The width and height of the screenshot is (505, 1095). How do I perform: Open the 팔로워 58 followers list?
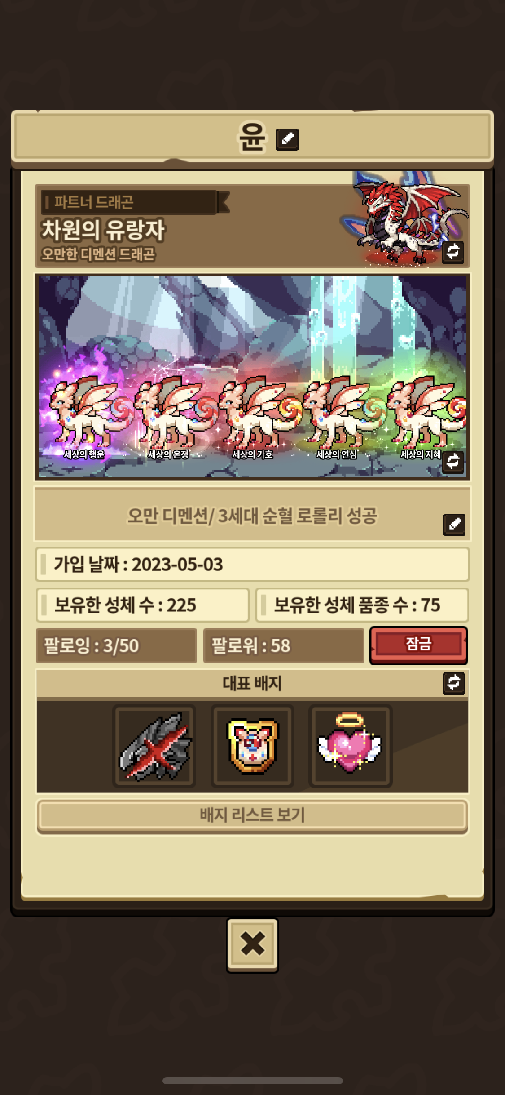284,645
